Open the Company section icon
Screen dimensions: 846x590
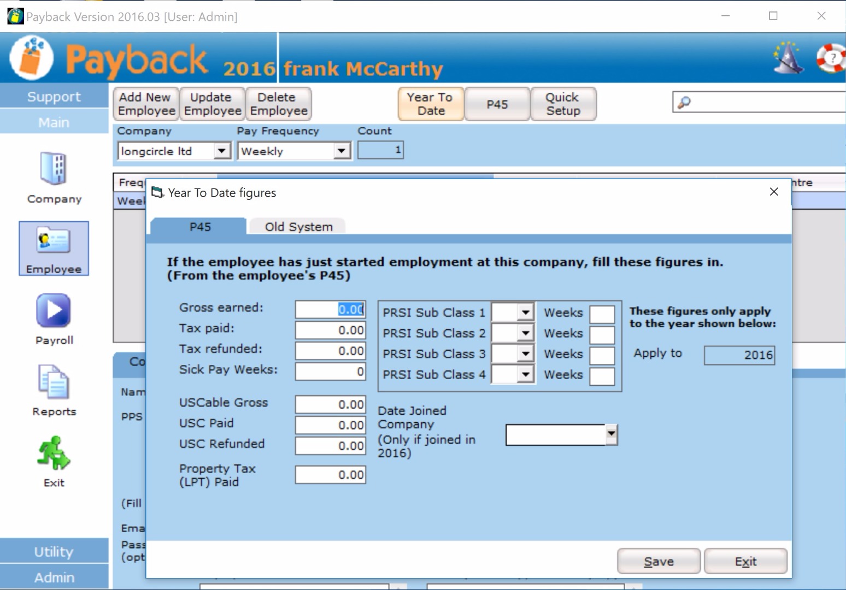(54, 168)
